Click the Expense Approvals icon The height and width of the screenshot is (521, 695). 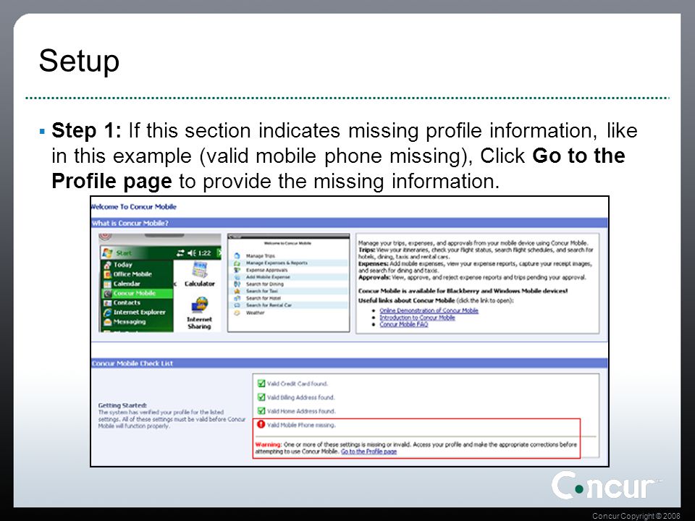(x=237, y=270)
